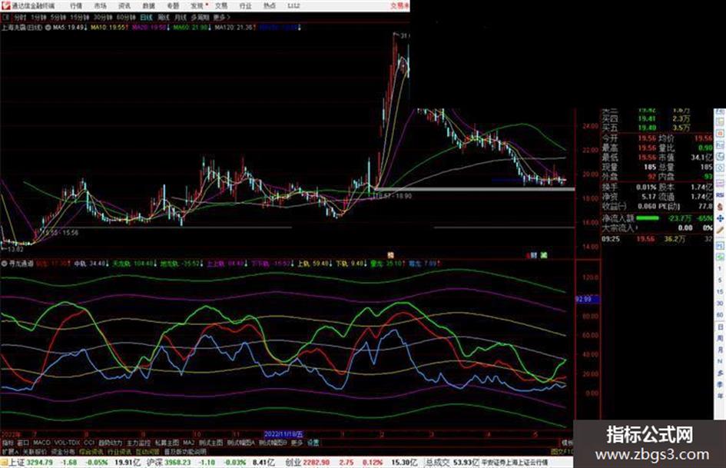Click the 09:25 trade tick row

click(x=657, y=239)
